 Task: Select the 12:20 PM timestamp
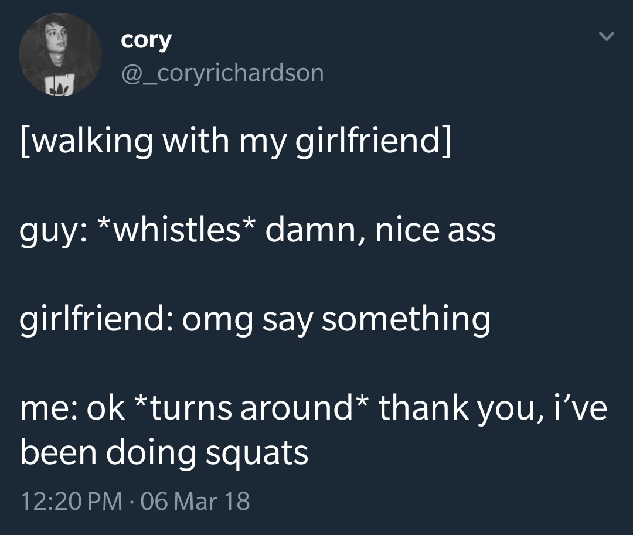(x=71, y=500)
